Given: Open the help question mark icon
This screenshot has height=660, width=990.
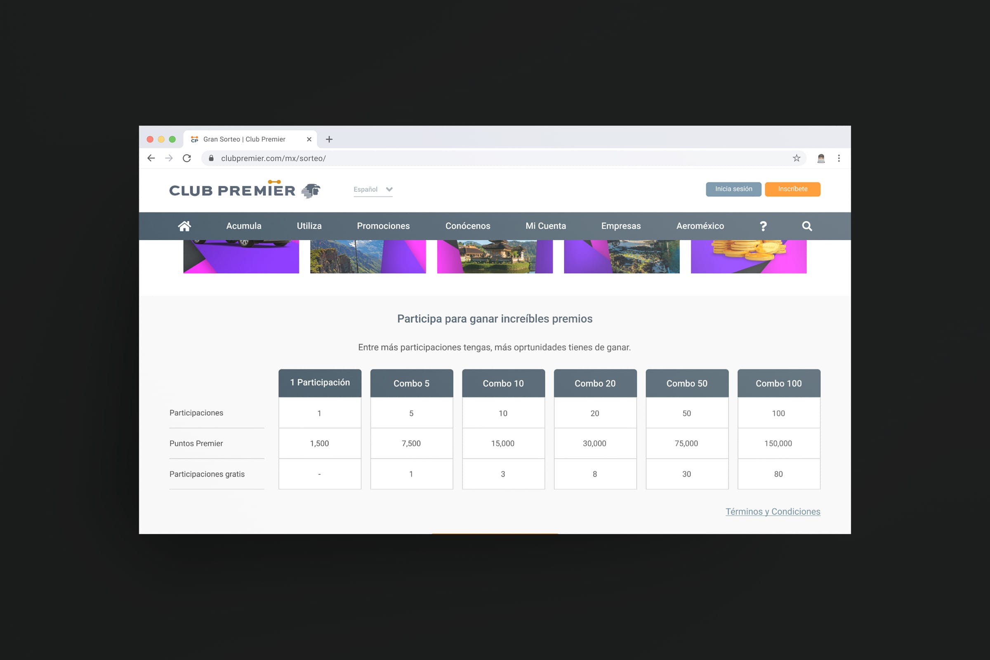Looking at the screenshot, I should 763,226.
